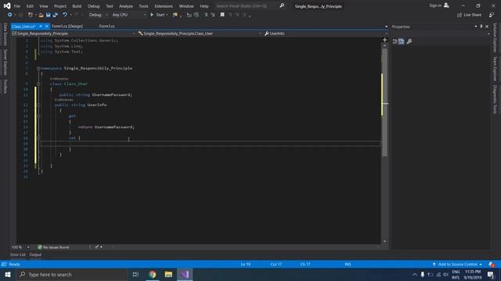Open the Debug menu
501x281 pixels.
(x=94, y=6)
